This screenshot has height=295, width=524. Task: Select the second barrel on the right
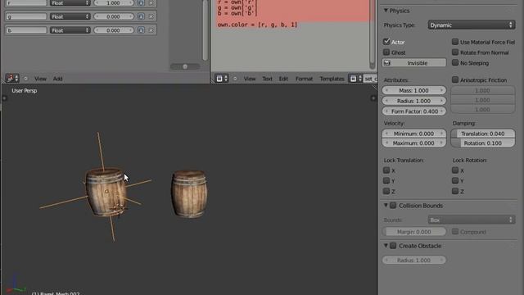[189, 194]
